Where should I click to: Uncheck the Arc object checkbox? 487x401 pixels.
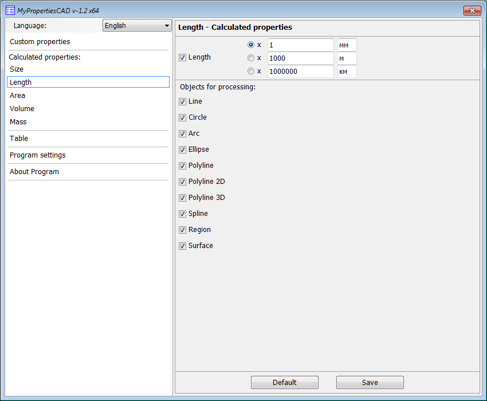click(182, 133)
